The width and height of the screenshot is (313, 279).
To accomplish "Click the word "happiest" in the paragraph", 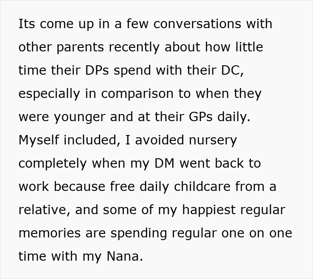I will pos(209,210).
